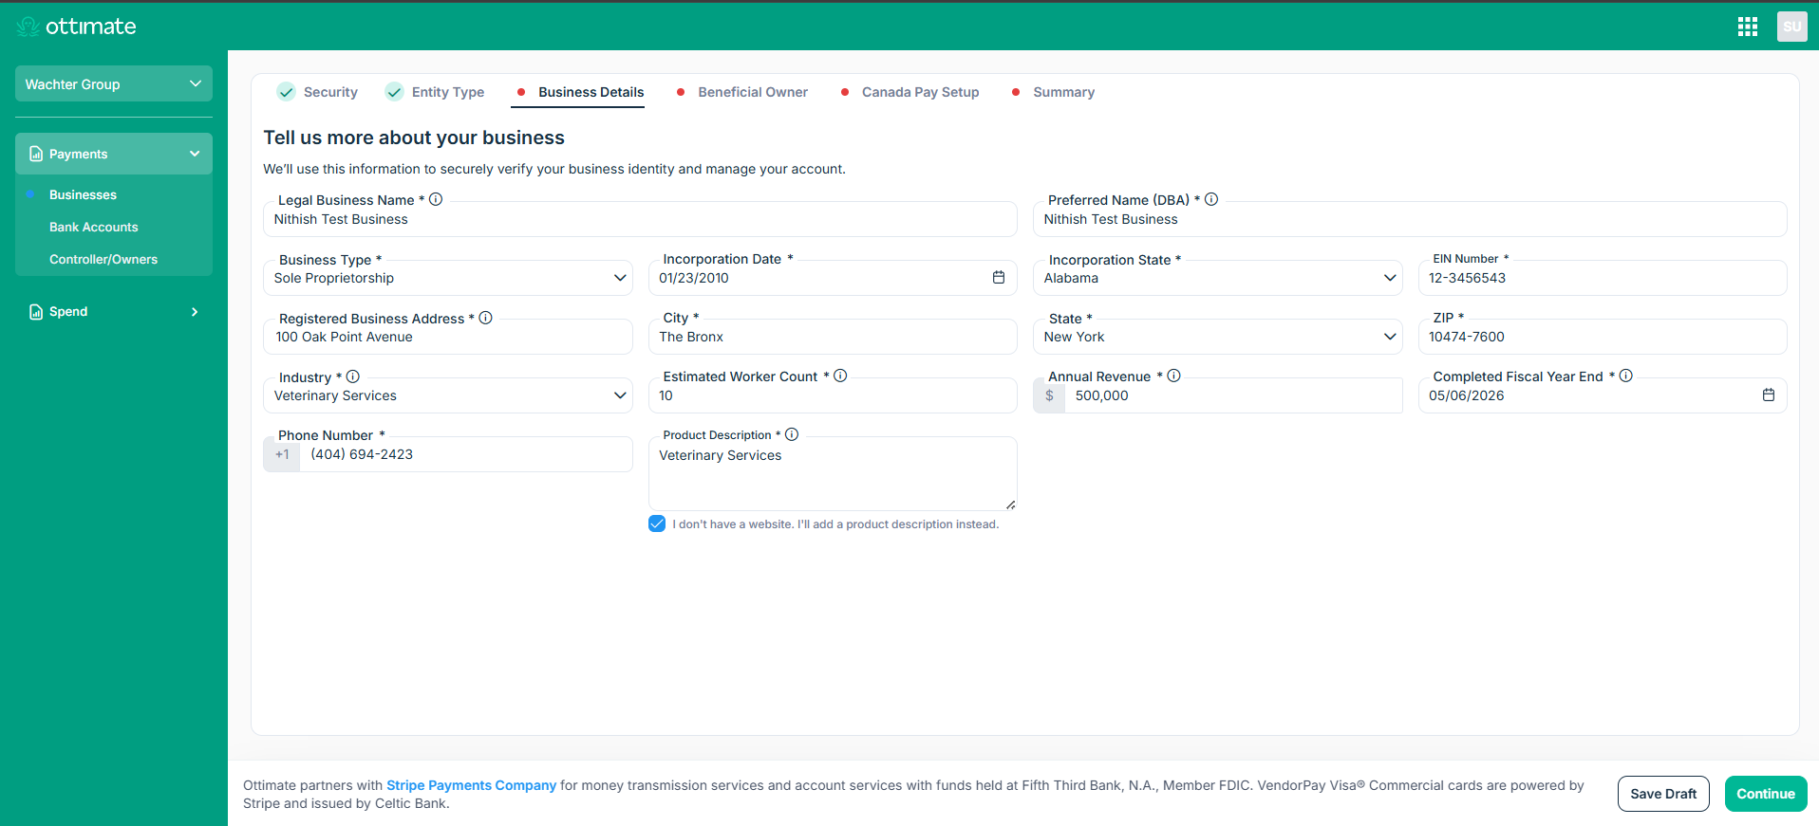Open the apps grid icon

[x=1748, y=27]
